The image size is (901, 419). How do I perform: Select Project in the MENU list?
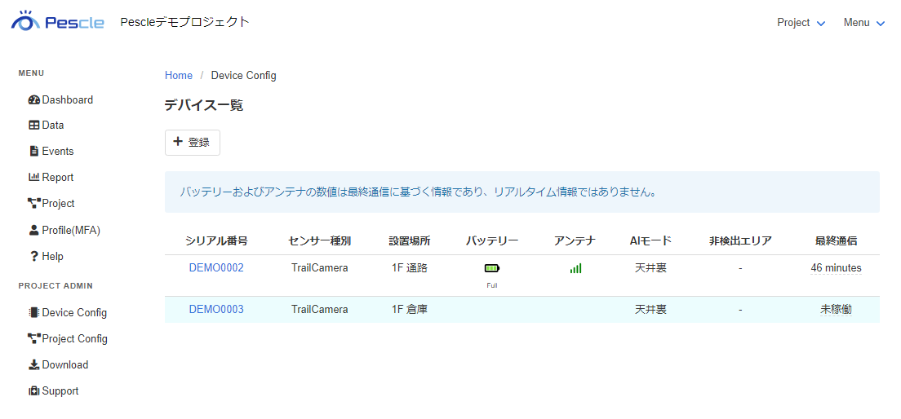pyautogui.click(x=51, y=203)
